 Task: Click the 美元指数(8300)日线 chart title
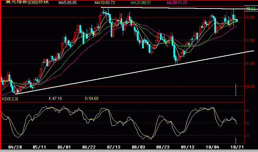tap(27, 2)
